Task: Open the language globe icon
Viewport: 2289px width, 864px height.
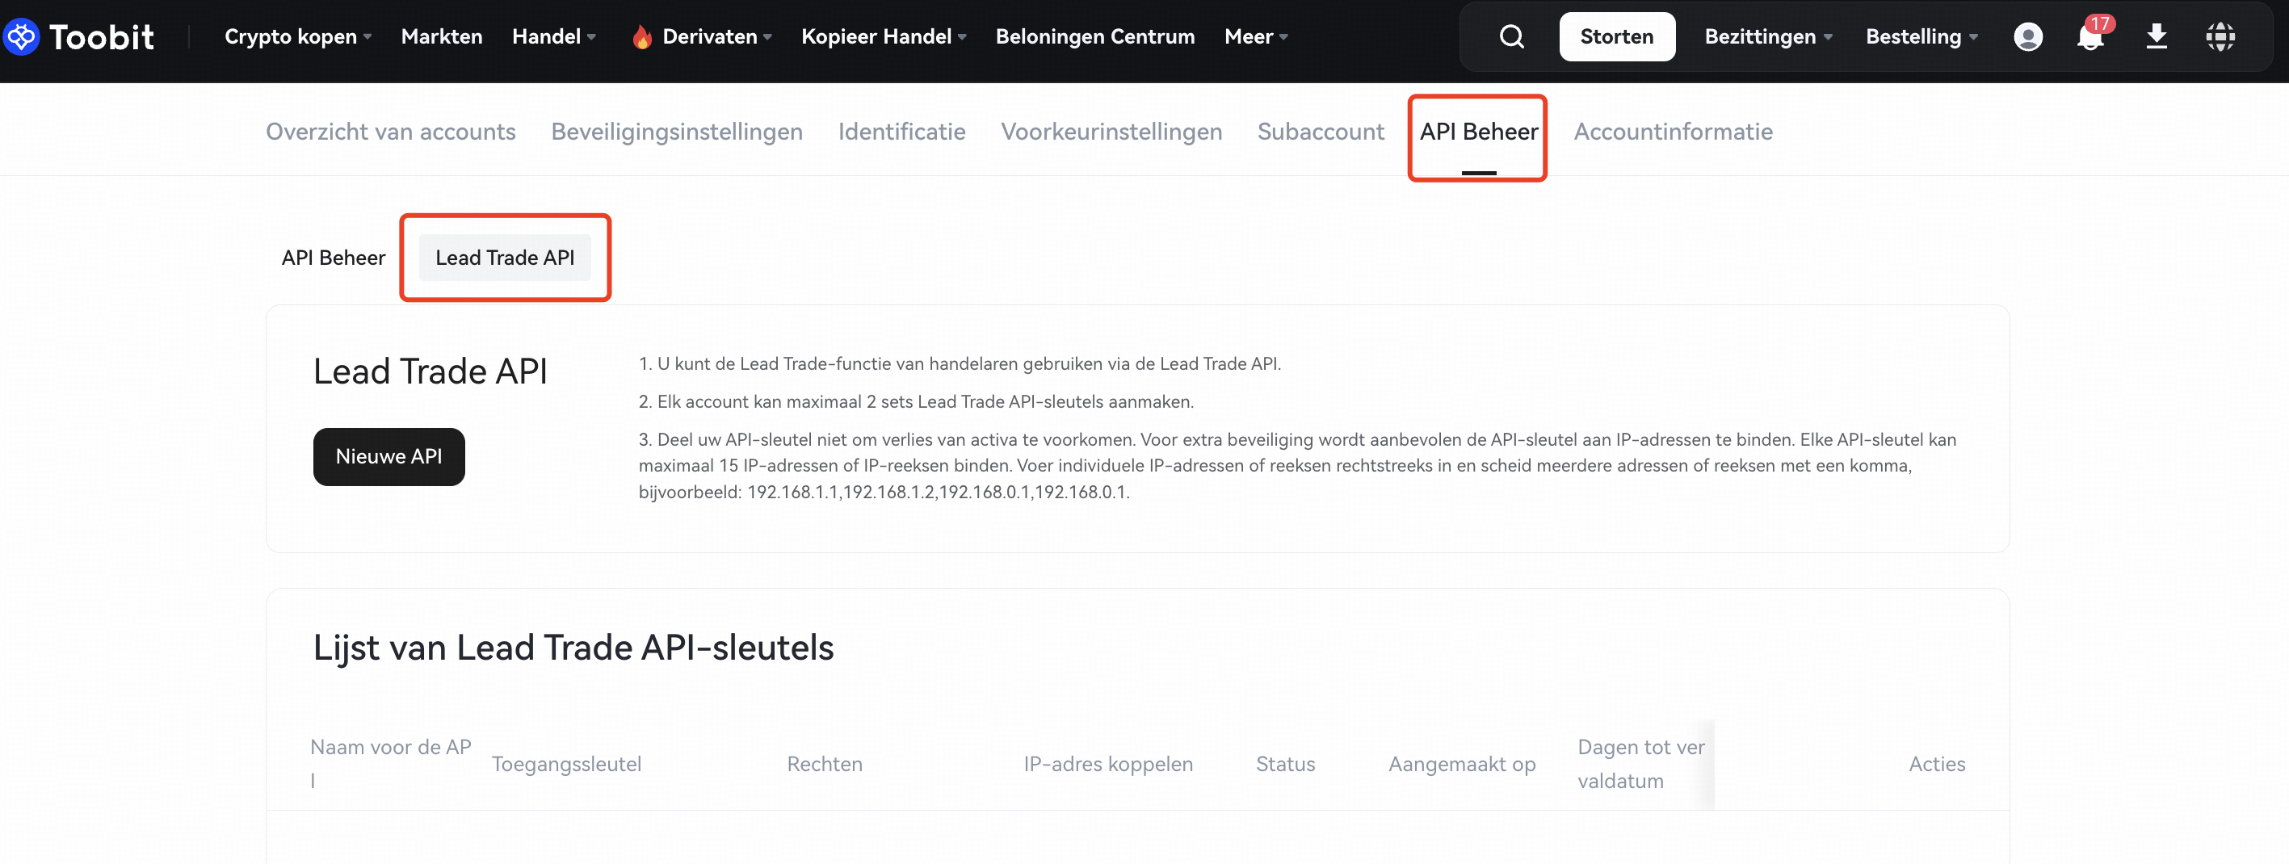Action: point(2220,36)
